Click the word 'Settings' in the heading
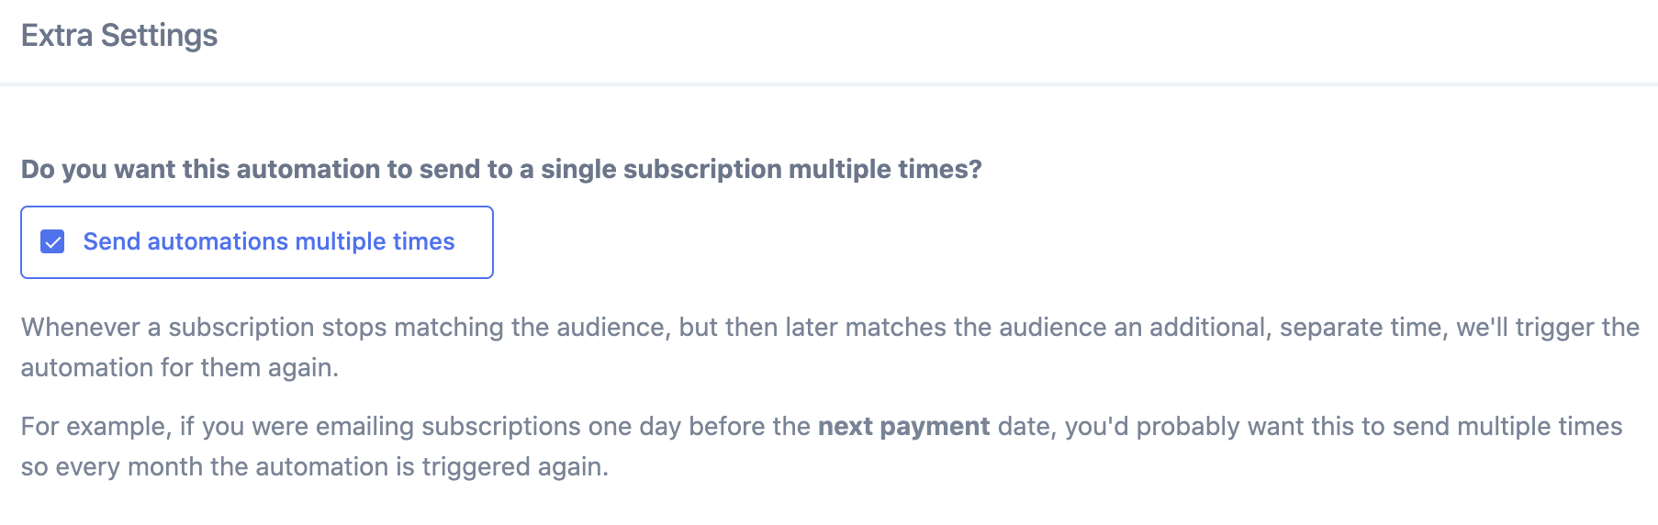This screenshot has height=525, width=1658. pyautogui.click(x=159, y=36)
